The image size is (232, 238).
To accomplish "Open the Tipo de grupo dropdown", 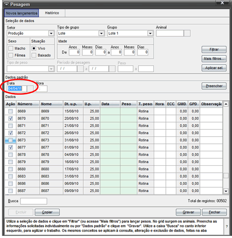I will point(101,34).
